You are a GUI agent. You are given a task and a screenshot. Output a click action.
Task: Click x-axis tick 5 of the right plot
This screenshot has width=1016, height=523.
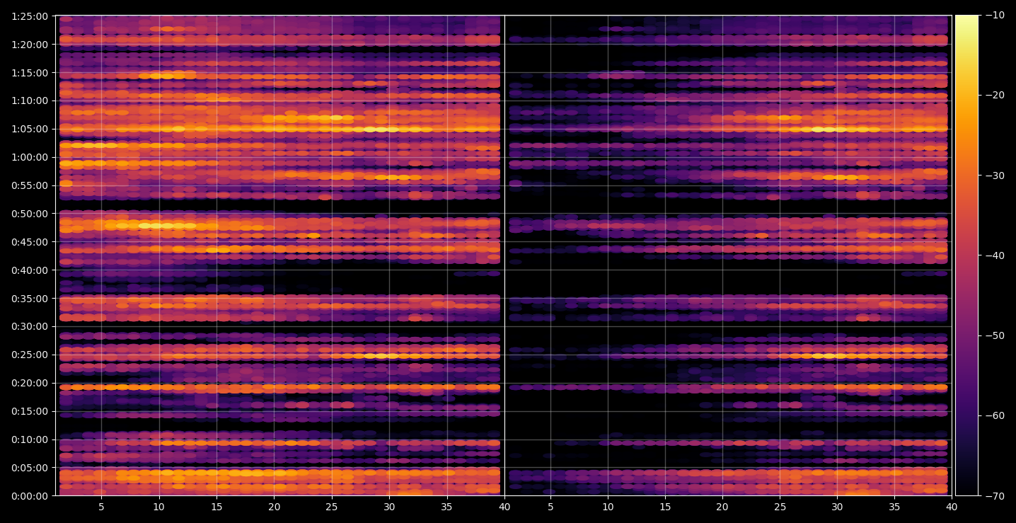pos(550,507)
